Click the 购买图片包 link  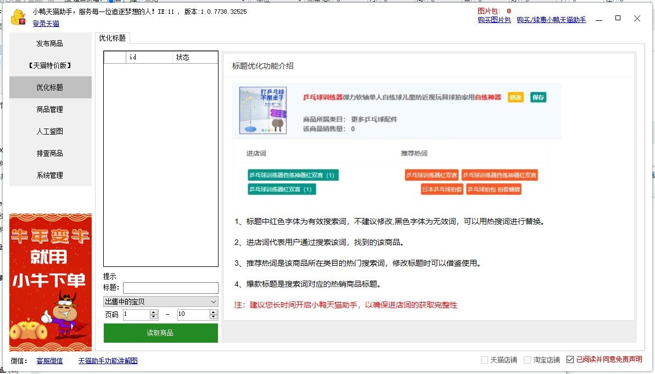tap(494, 20)
